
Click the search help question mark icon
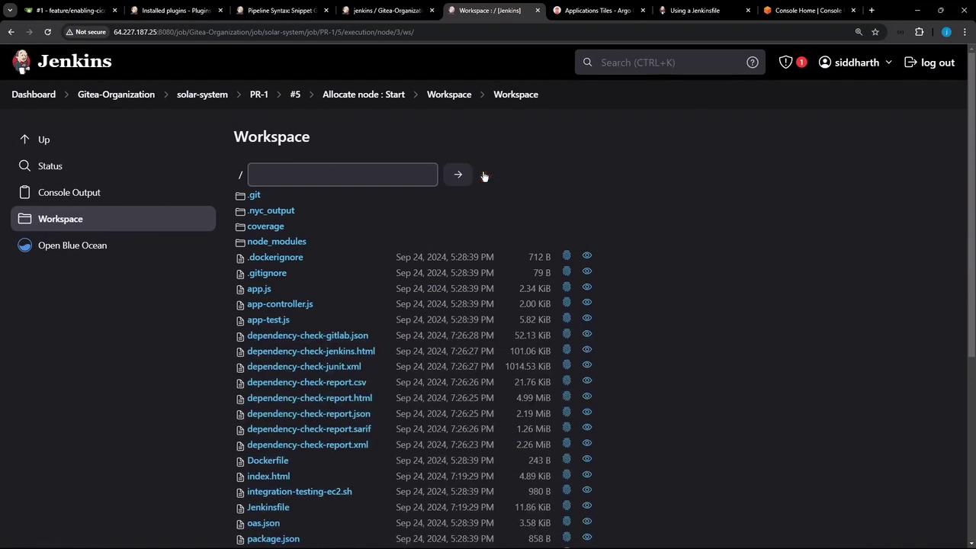(x=752, y=63)
